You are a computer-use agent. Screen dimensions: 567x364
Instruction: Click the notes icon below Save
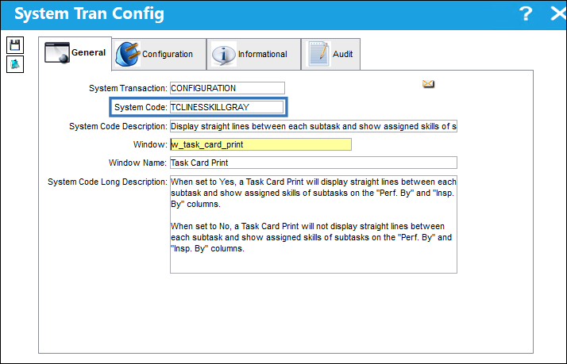pos(15,64)
